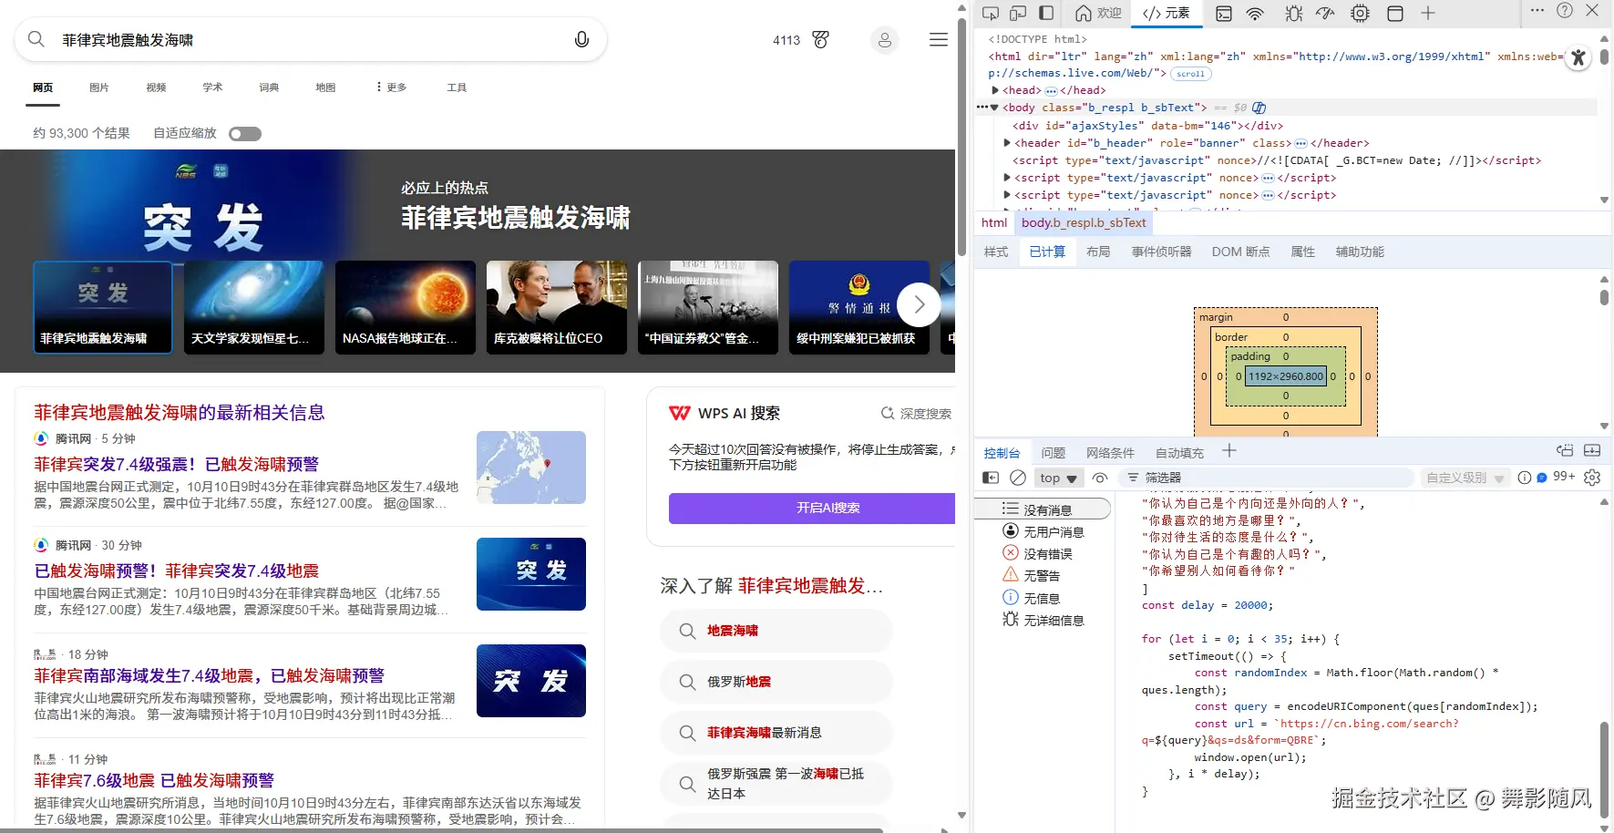Open console settings gear icon
Screen dimensions: 1614x833
1592,478
